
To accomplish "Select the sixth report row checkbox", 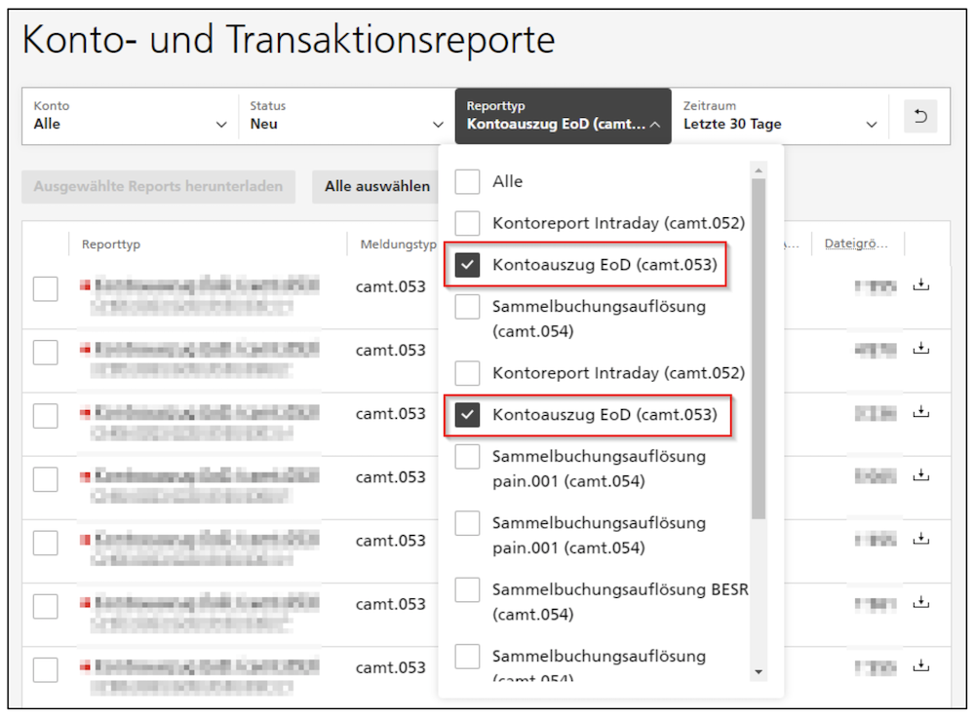I will [46, 606].
